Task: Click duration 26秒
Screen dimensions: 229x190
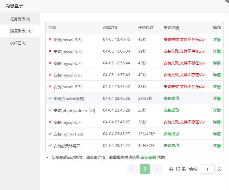Action: (142, 110)
